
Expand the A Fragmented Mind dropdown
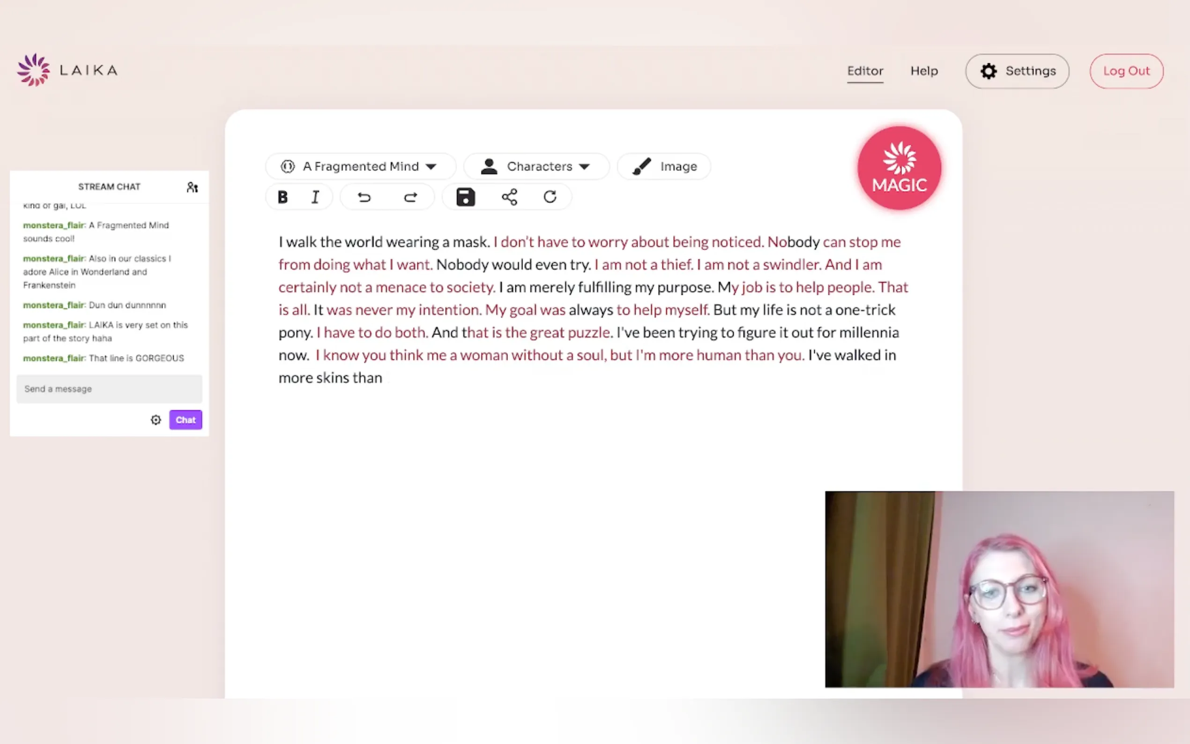360,167
